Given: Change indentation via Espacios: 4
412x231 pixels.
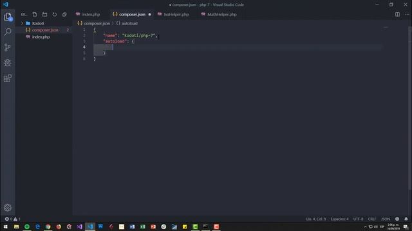Looking at the screenshot, I should pyautogui.click(x=339, y=219).
